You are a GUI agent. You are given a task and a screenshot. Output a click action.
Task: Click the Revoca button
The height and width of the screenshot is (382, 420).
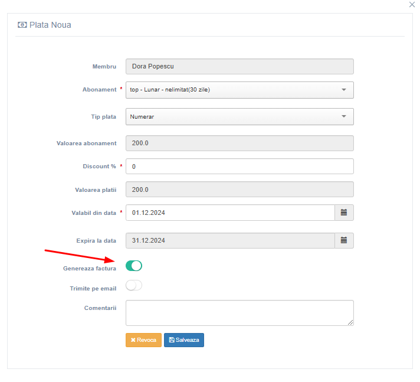tap(143, 340)
